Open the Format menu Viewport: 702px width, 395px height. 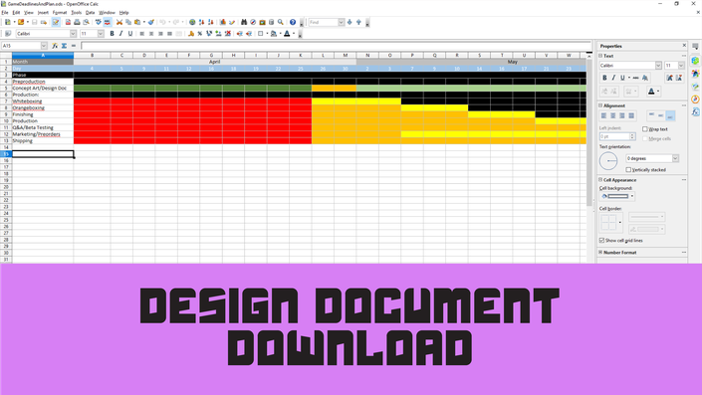60,13
